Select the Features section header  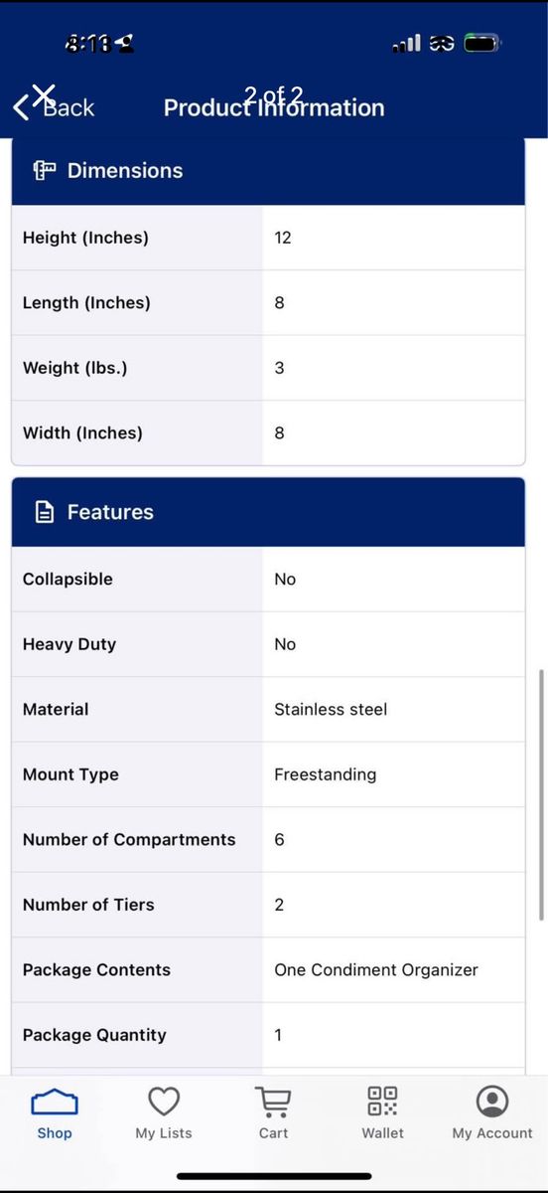click(x=268, y=512)
